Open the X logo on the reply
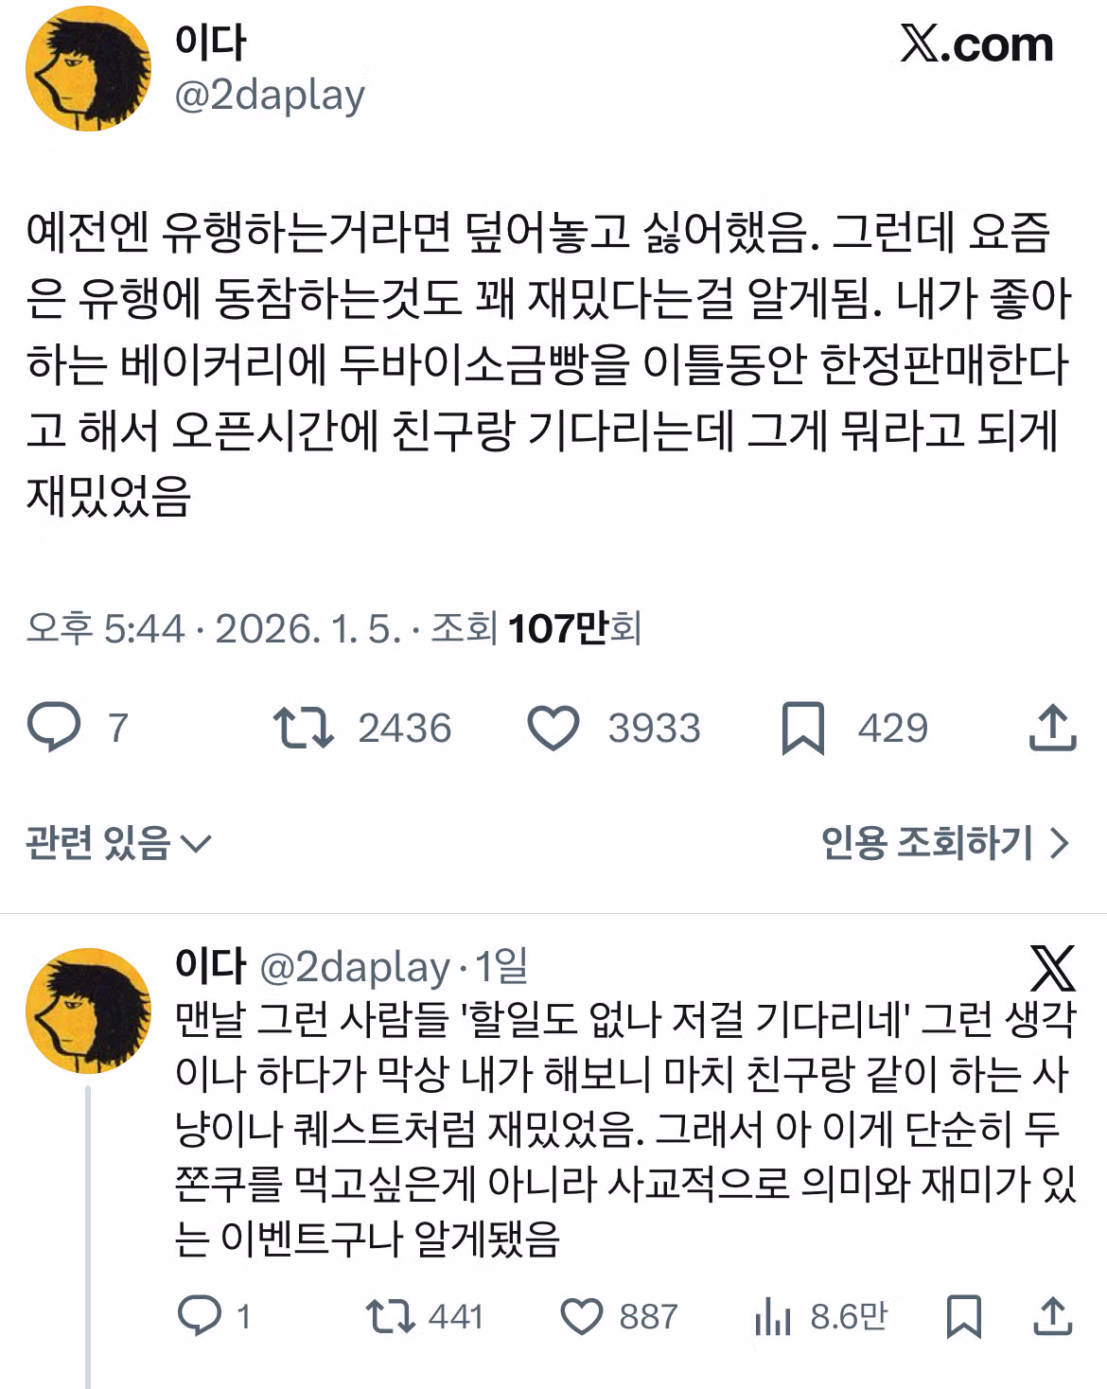The width and height of the screenshot is (1107, 1389). tap(1052, 968)
